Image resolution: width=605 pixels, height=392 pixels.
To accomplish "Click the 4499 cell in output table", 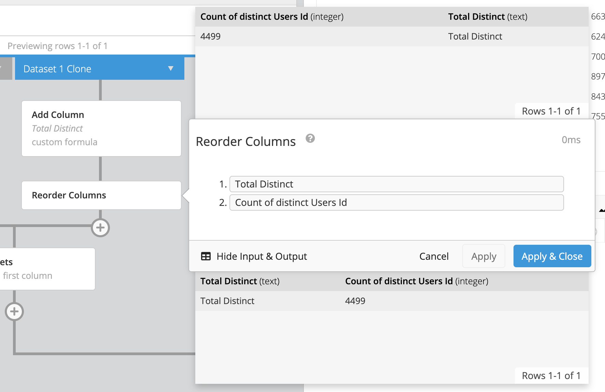I will (355, 301).
